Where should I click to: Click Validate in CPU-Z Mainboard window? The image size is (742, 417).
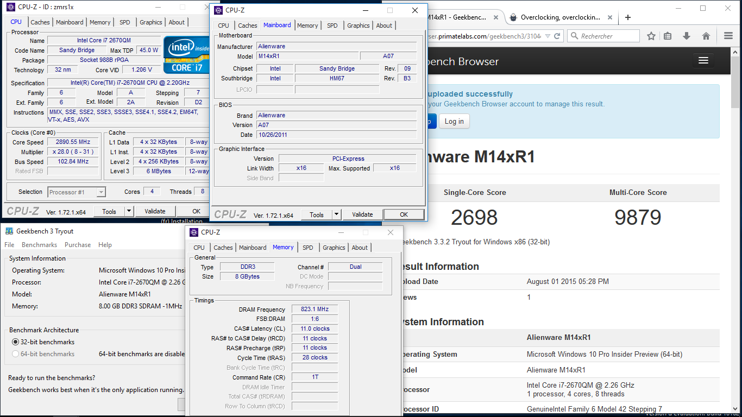[x=362, y=214]
